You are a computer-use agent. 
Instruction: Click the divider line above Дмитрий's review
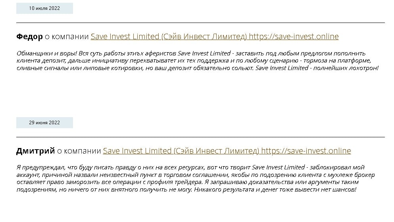(x=200, y=137)
